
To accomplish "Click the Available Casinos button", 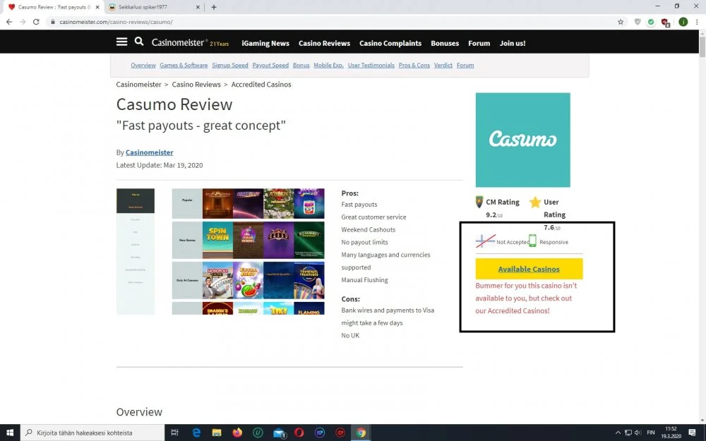I will pyautogui.click(x=529, y=269).
